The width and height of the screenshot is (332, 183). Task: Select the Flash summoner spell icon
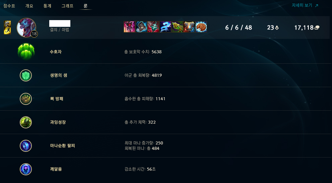(x=7, y=31)
